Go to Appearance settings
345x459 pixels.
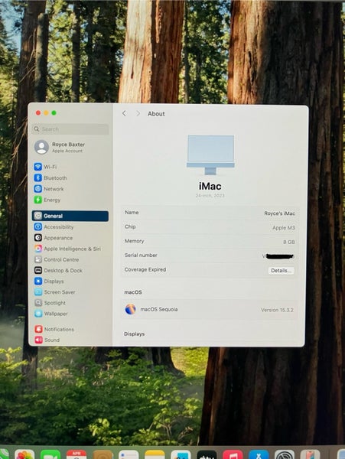coord(54,237)
